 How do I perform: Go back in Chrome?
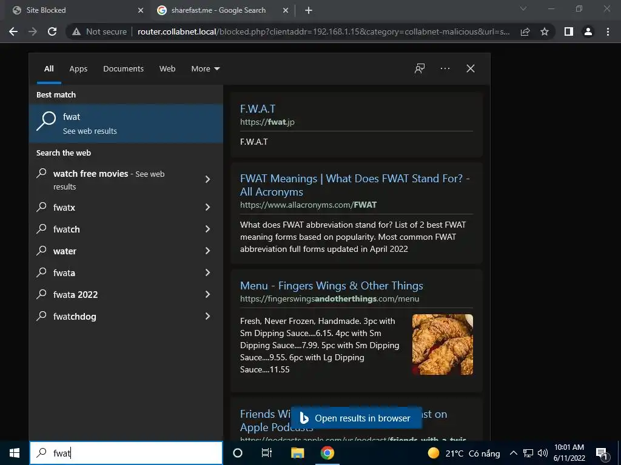tap(13, 31)
